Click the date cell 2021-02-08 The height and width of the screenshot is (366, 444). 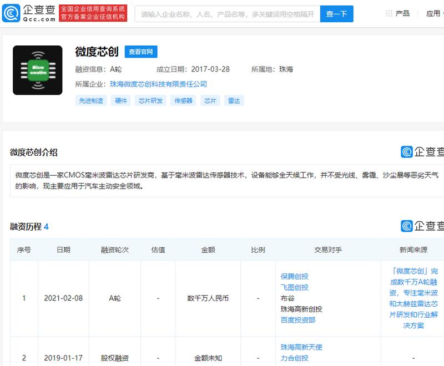[63, 298]
